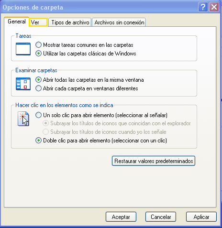Click the Examinar carpetas window icon

click(x=23, y=84)
